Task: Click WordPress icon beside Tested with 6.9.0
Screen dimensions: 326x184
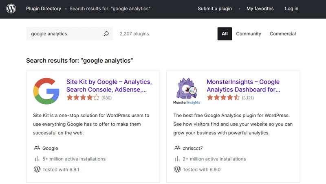Action: pyautogui.click(x=177, y=169)
